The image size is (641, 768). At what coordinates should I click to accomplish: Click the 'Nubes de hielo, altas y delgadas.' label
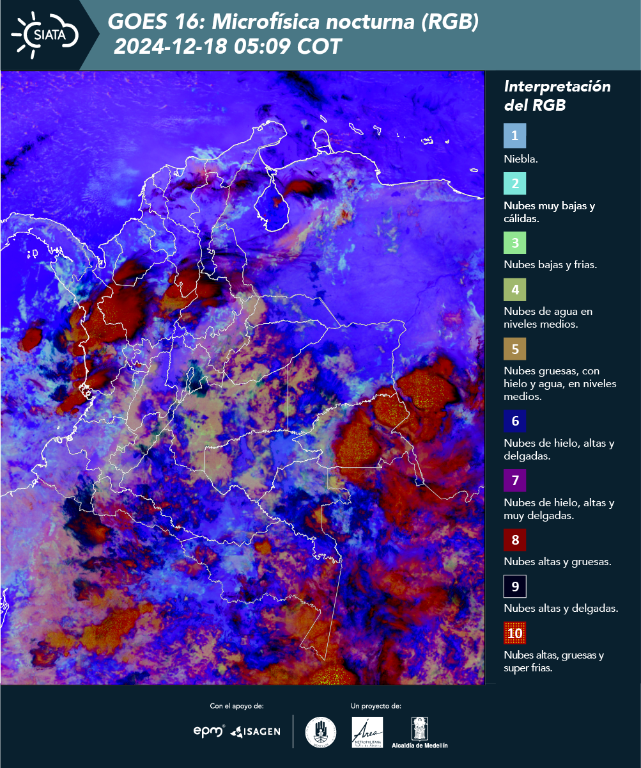[x=559, y=449]
